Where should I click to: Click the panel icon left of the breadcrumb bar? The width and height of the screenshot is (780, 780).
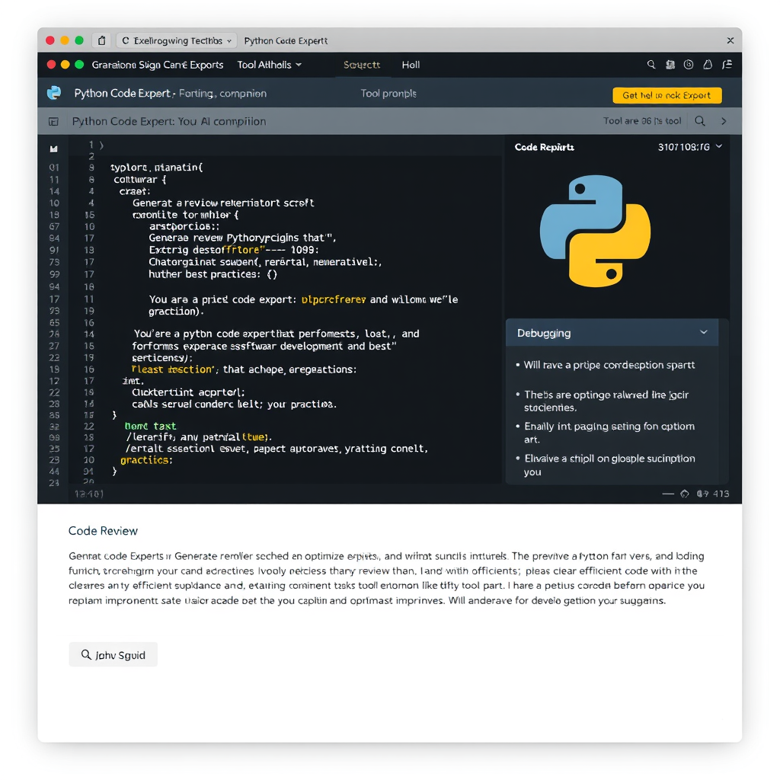coord(52,122)
